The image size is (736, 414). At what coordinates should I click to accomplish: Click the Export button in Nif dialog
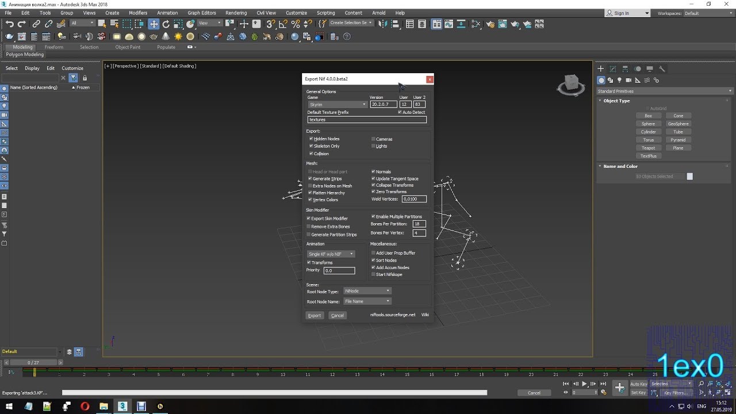[315, 315]
